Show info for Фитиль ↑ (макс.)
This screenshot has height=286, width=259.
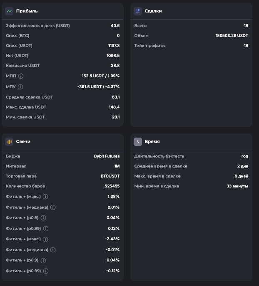(45, 197)
